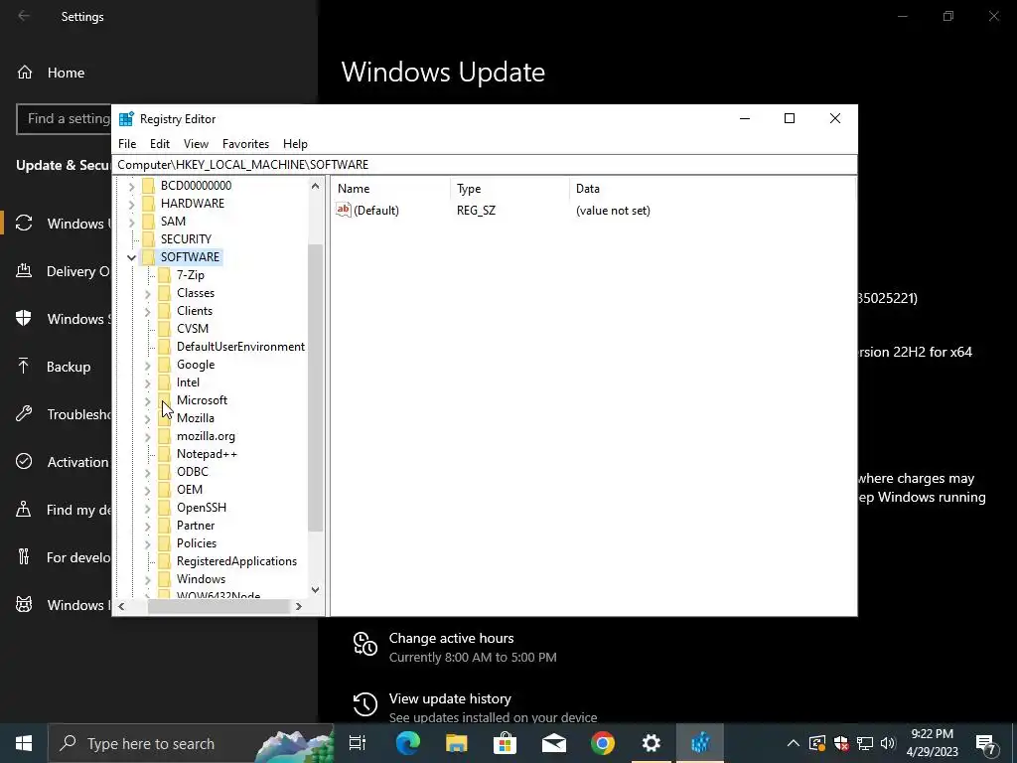This screenshot has width=1017, height=763.
Task: Select the OEM key
Action: coord(190,490)
